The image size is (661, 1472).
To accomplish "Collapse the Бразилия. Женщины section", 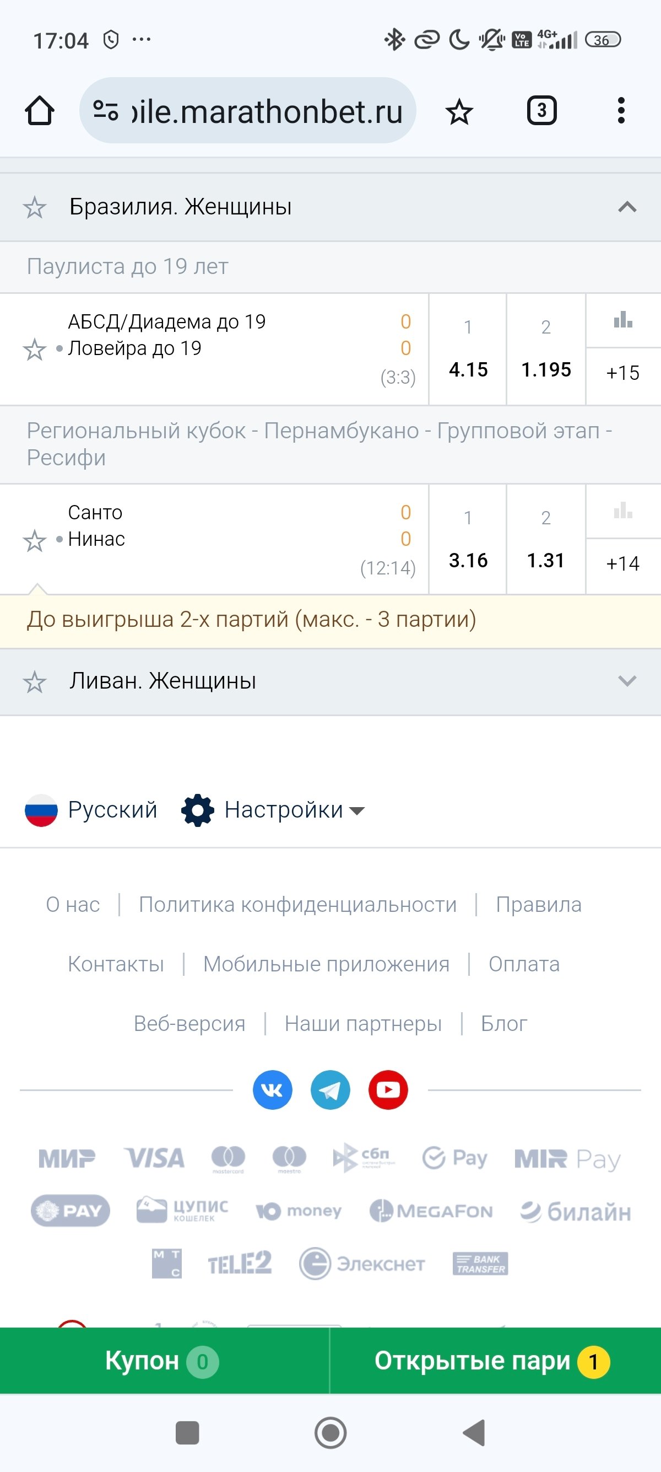I will [x=627, y=207].
